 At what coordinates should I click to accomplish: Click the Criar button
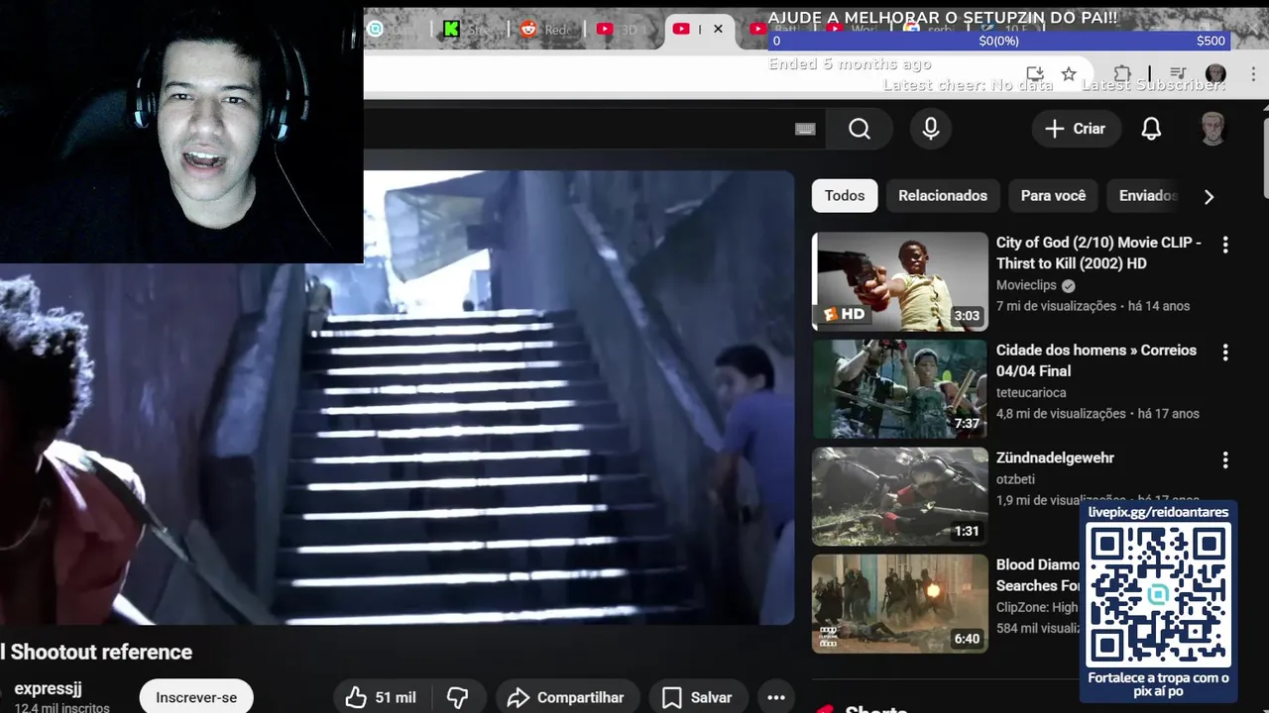[x=1076, y=129]
